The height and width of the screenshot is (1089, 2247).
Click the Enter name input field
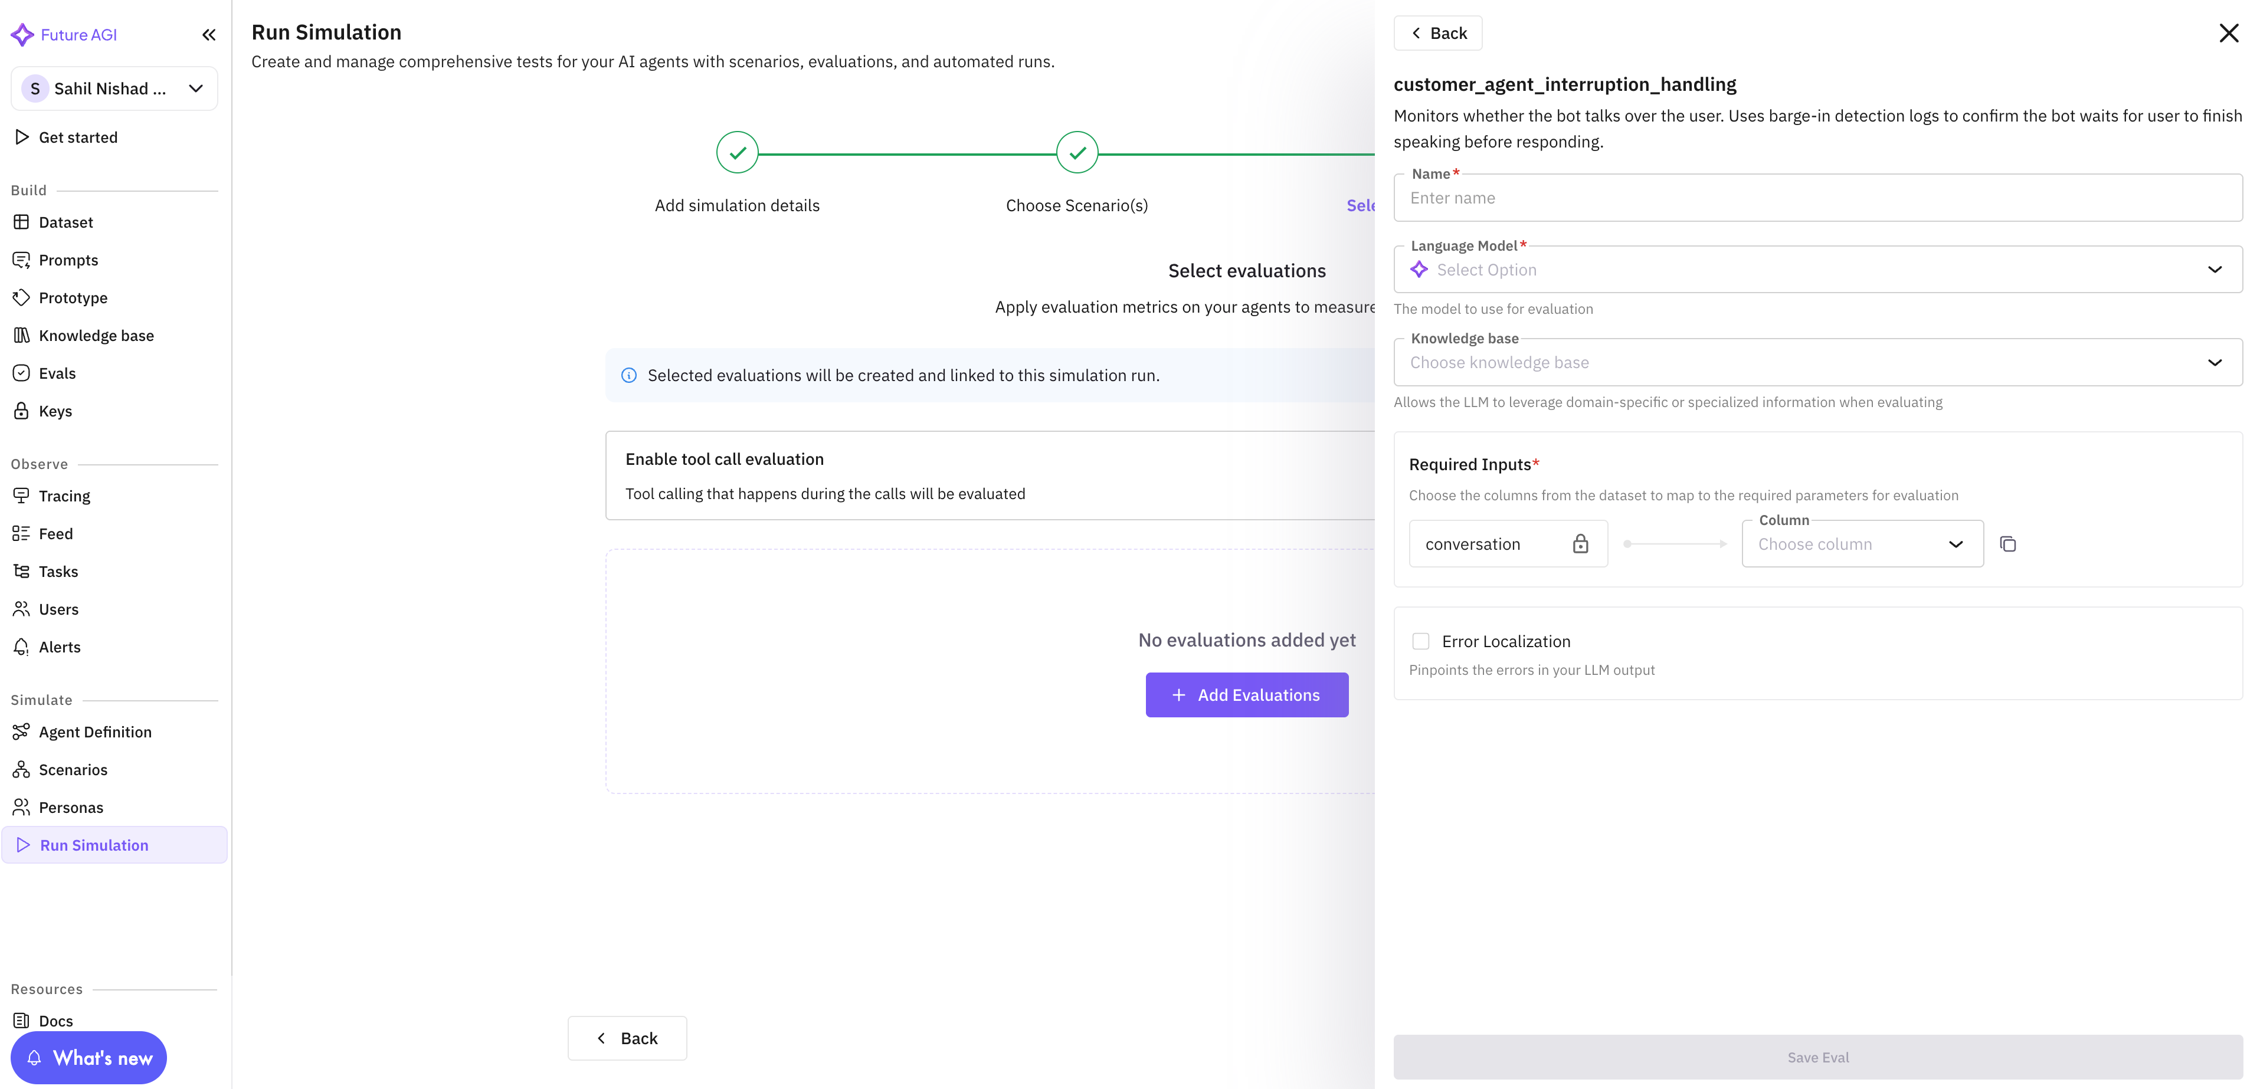(x=1817, y=198)
